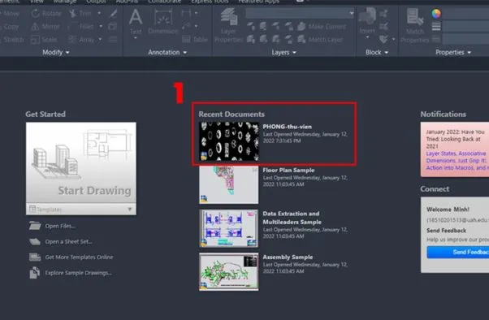Switch to the Output ribbon tab
Screen dimensions: 489x320
(x=96, y=2)
